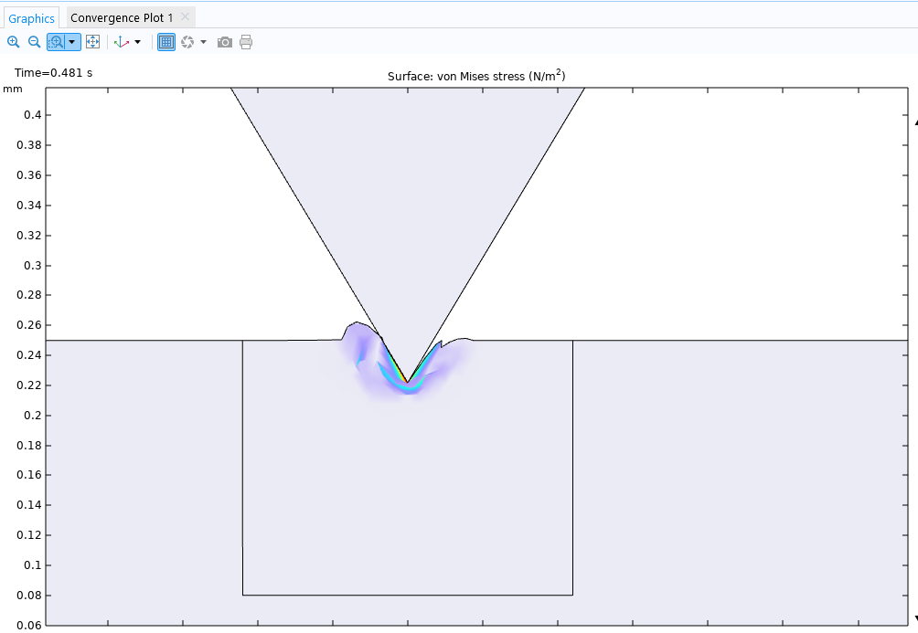
Task: Click the circular aperture toolbar icon
Action: click(187, 42)
